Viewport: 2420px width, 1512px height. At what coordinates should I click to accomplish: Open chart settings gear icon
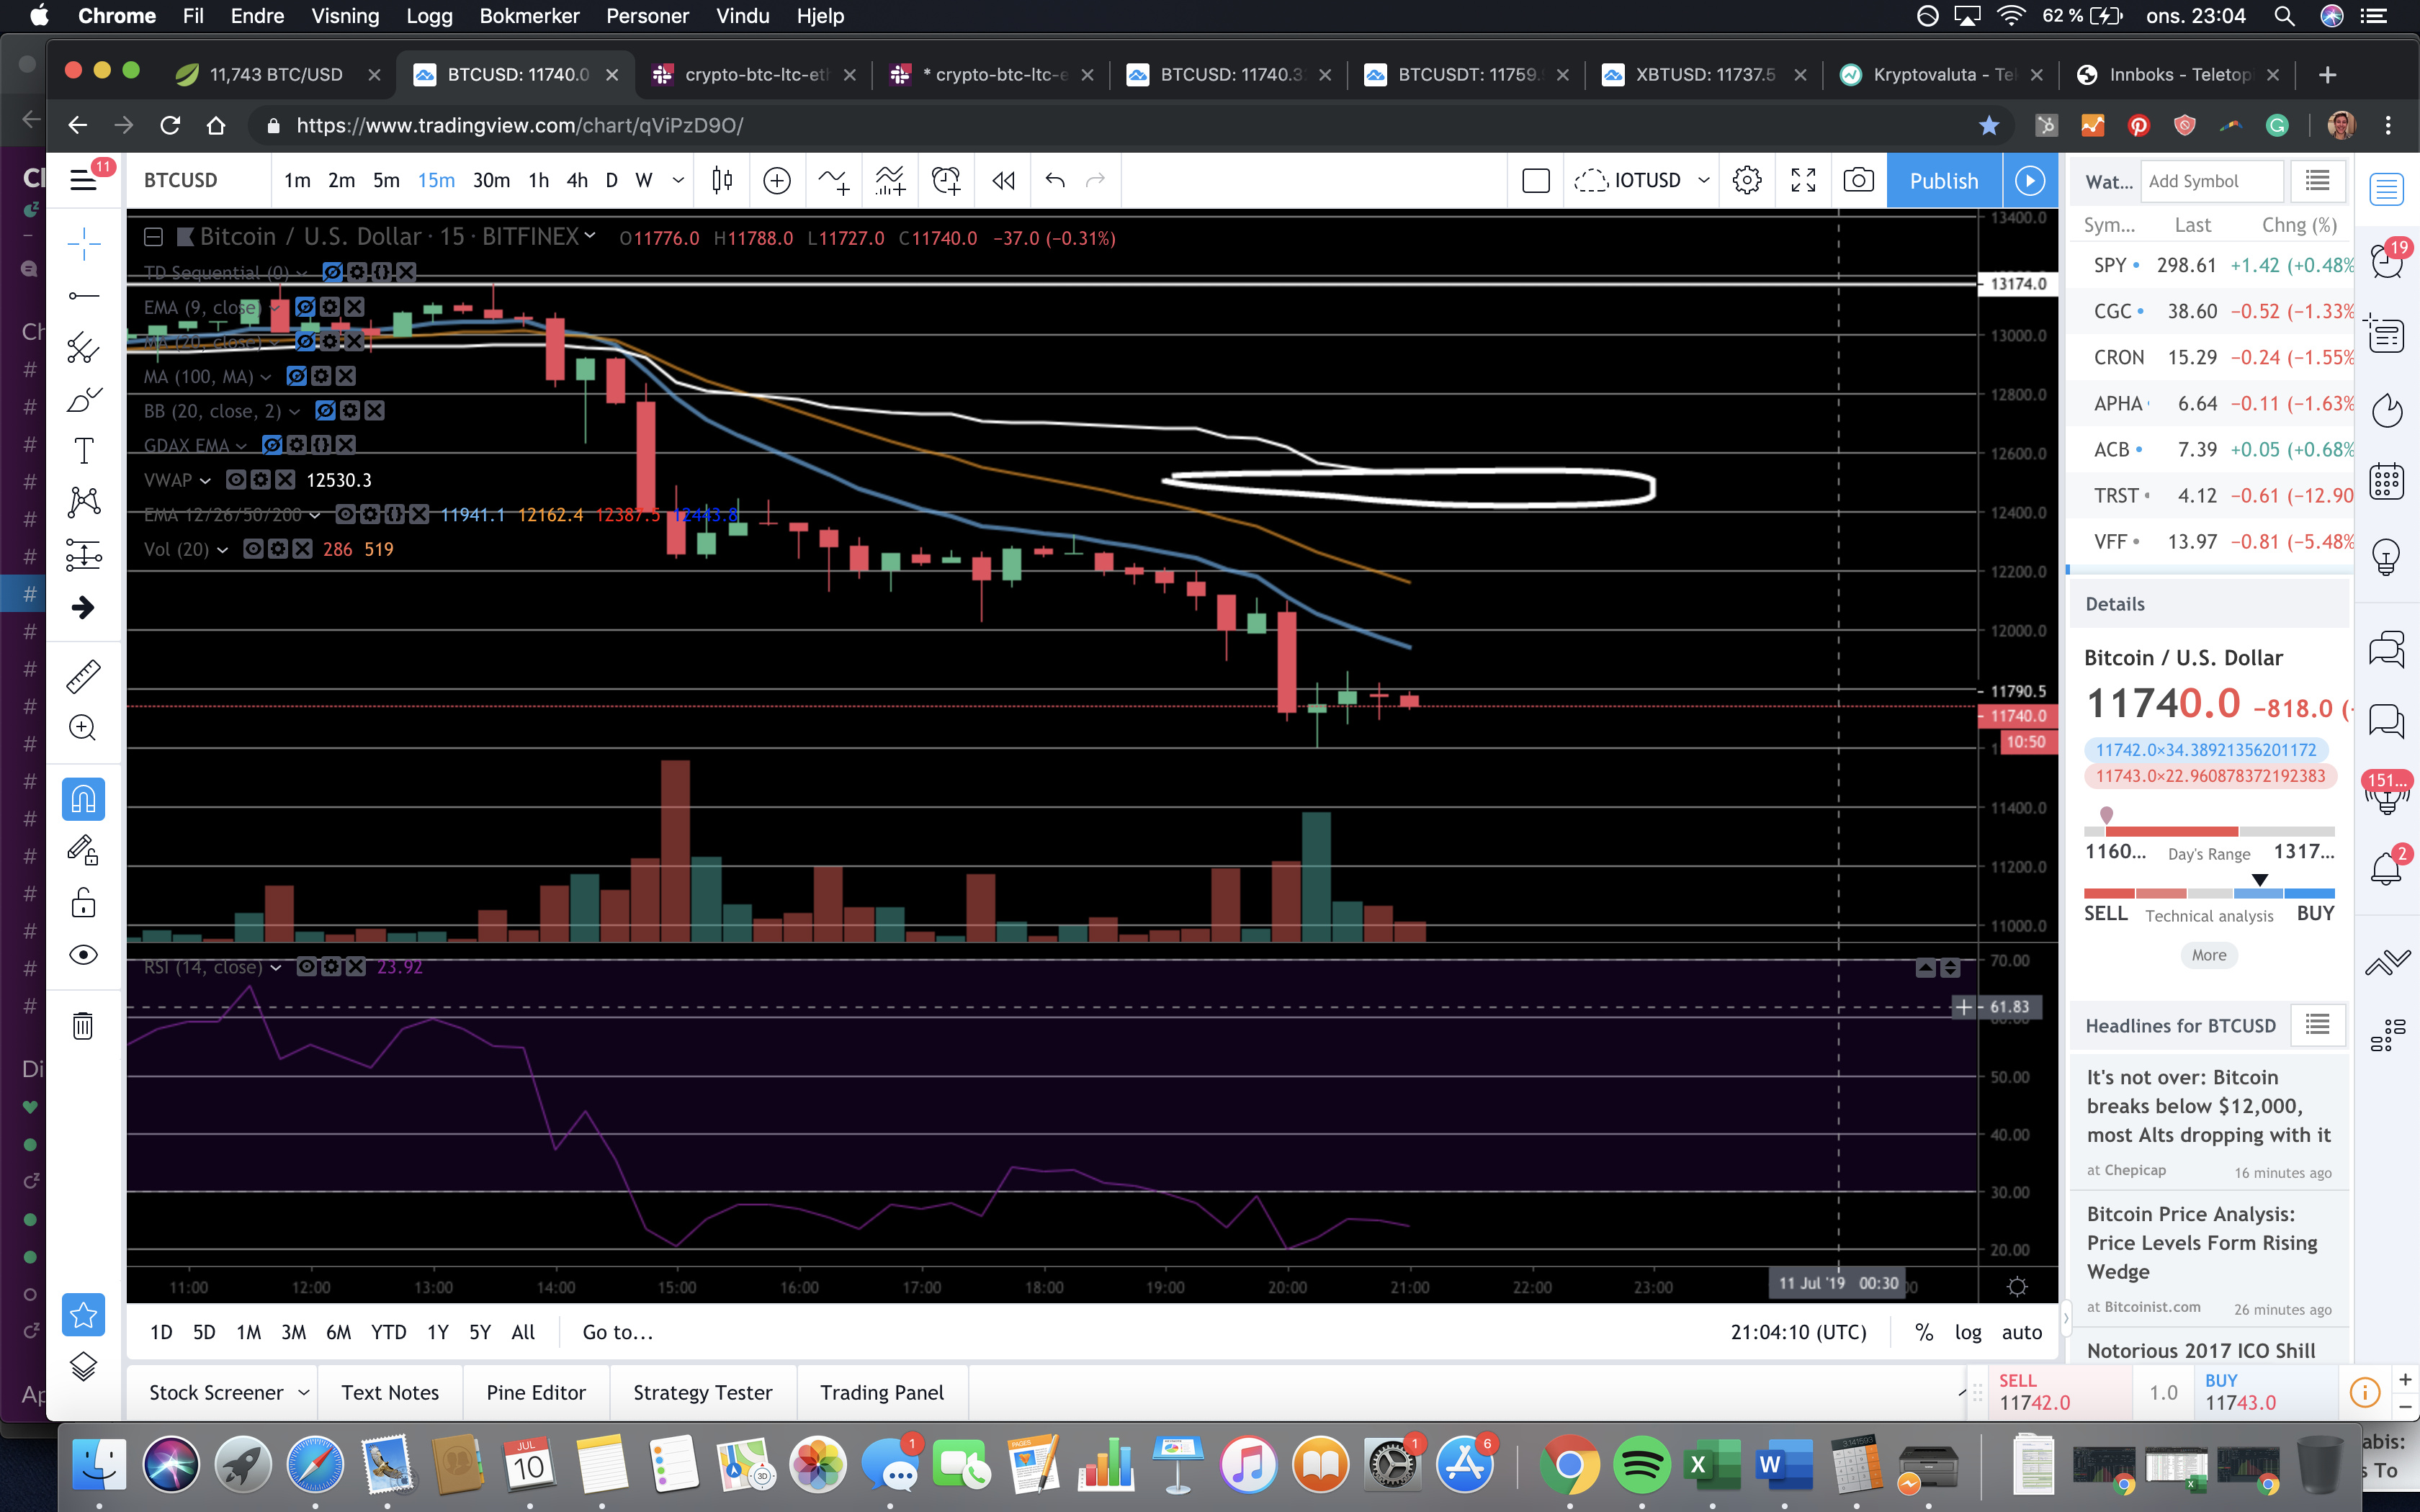[1747, 180]
